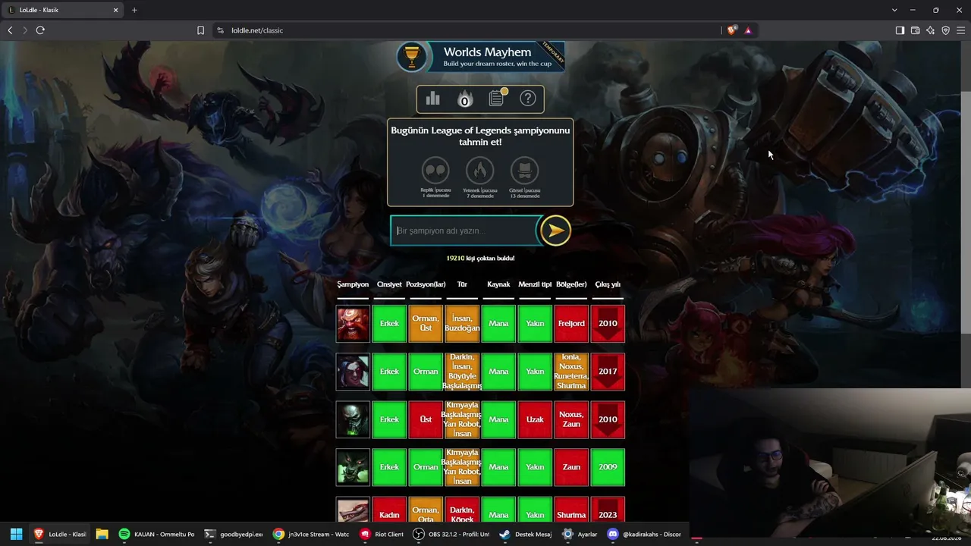Click the red Uzak range cell

pyautogui.click(x=535, y=419)
